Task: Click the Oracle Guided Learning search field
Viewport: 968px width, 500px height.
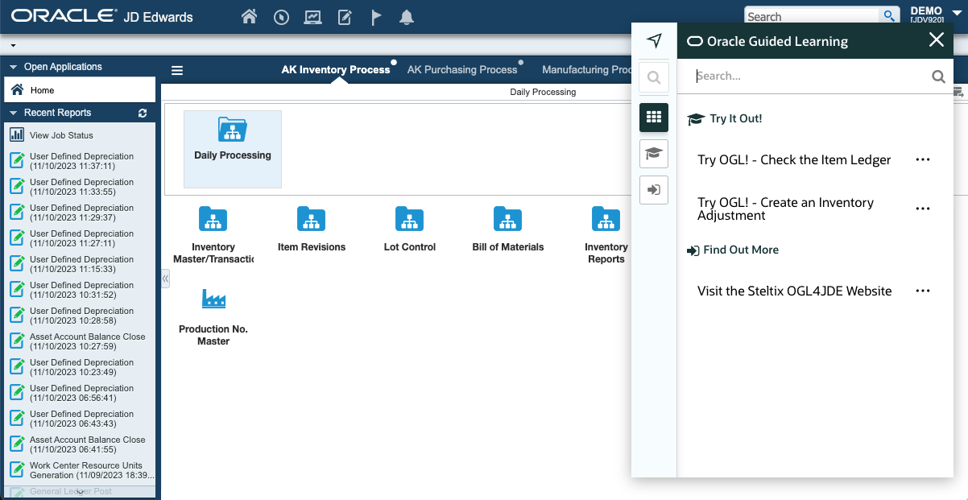Action: [x=809, y=76]
